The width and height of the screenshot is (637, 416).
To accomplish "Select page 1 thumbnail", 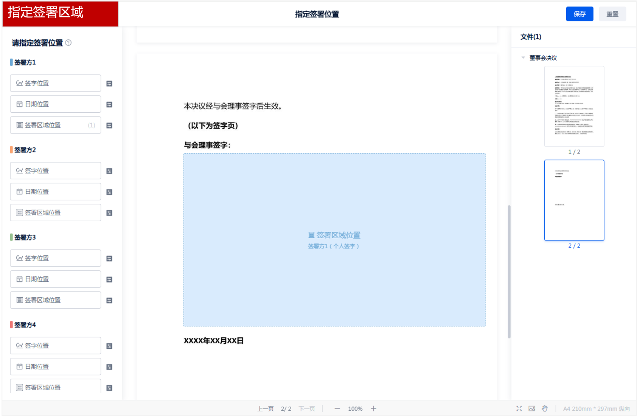I will (x=574, y=106).
